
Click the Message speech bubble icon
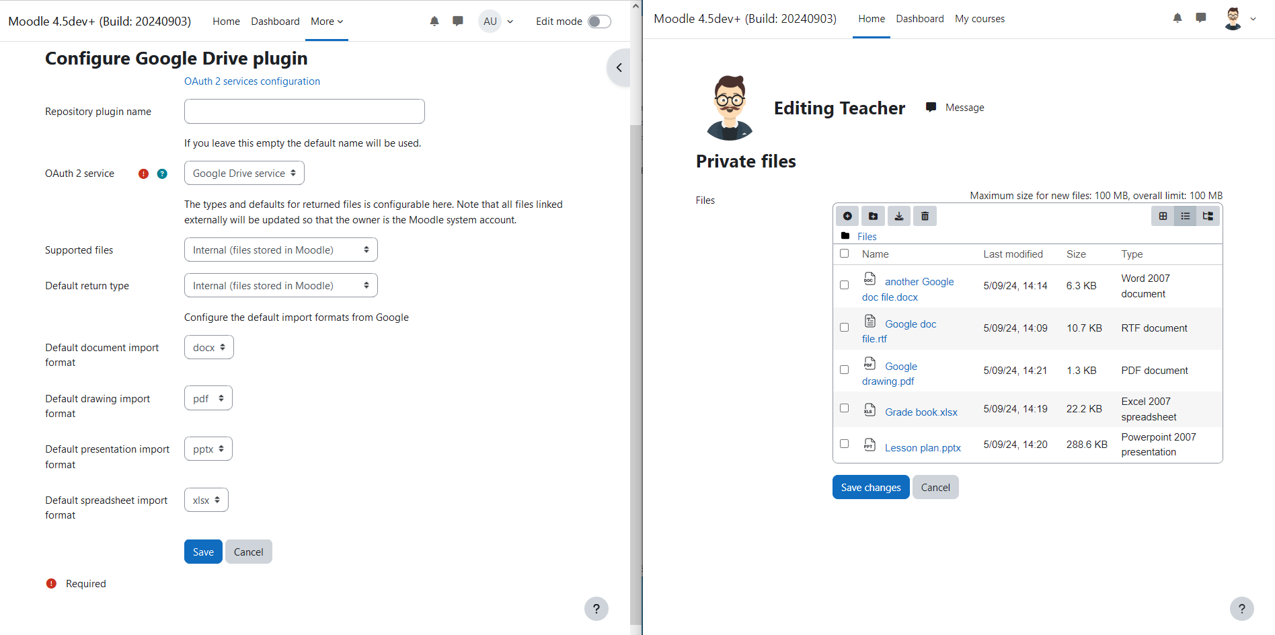(931, 108)
